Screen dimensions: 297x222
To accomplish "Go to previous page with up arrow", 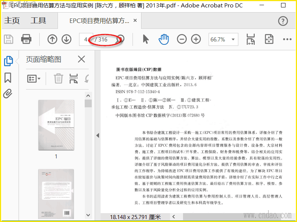I will coord(52,39).
